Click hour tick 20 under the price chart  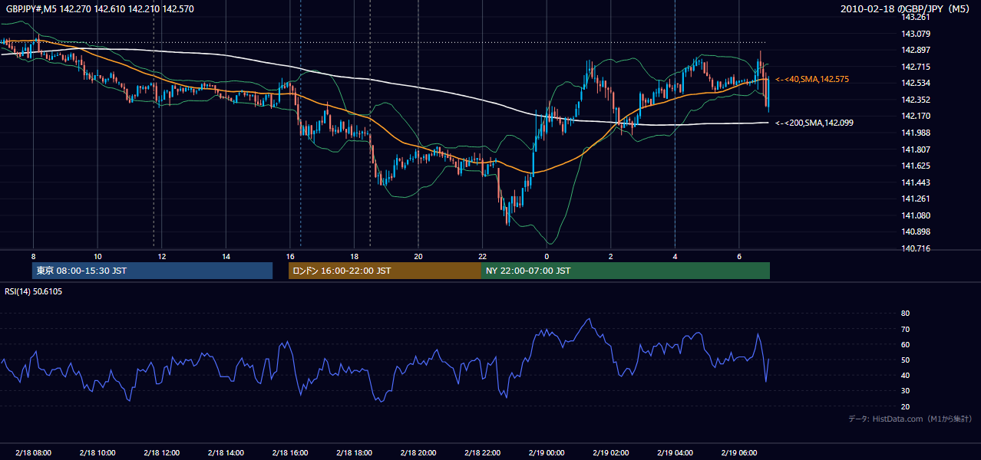pyautogui.click(x=418, y=256)
